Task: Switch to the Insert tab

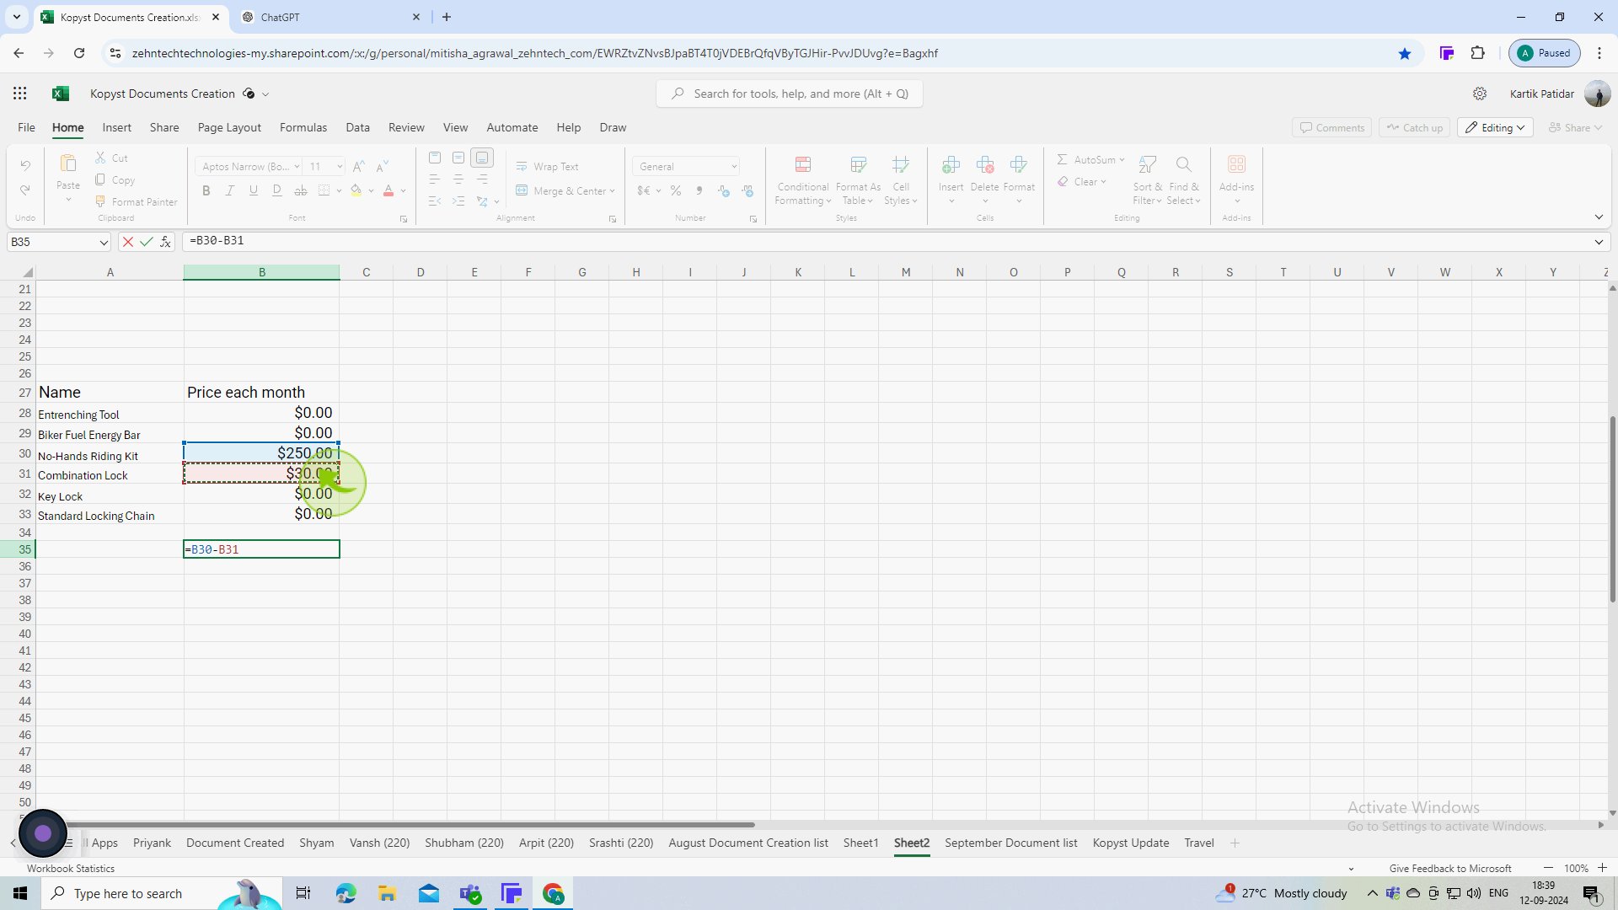Action: pyautogui.click(x=116, y=128)
